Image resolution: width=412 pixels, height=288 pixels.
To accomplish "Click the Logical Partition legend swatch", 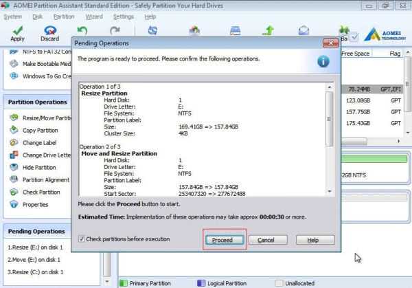I will (201, 283).
